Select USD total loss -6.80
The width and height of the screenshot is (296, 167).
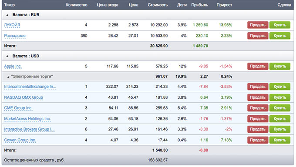203,150
